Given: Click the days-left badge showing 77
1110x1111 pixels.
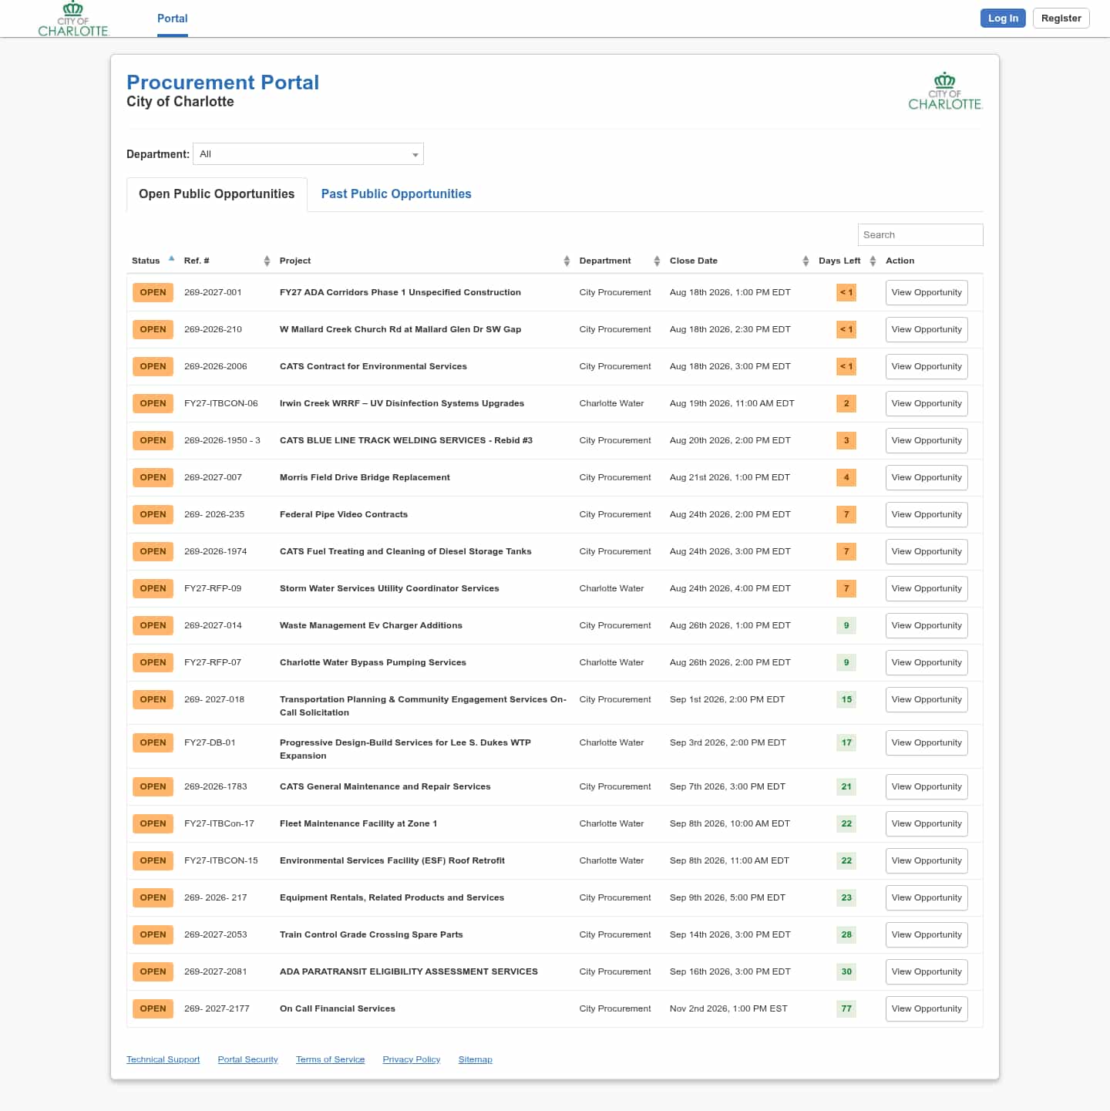Looking at the screenshot, I should pyautogui.click(x=846, y=1009).
